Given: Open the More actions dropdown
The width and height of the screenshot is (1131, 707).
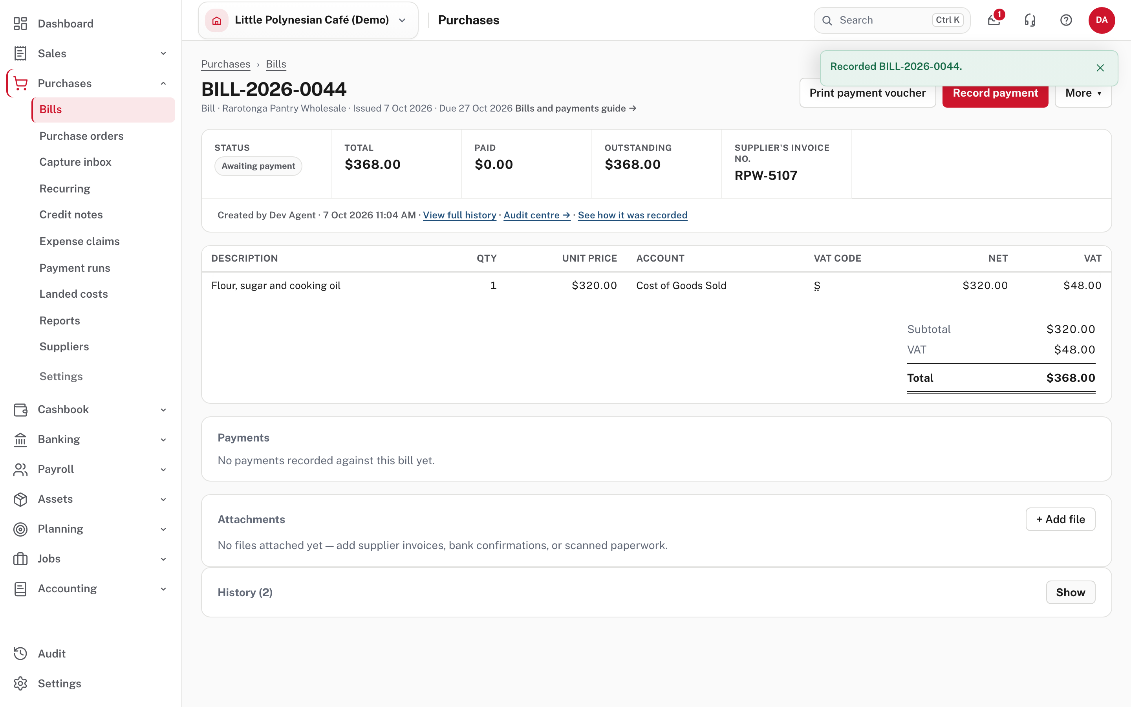Looking at the screenshot, I should click(1083, 93).
